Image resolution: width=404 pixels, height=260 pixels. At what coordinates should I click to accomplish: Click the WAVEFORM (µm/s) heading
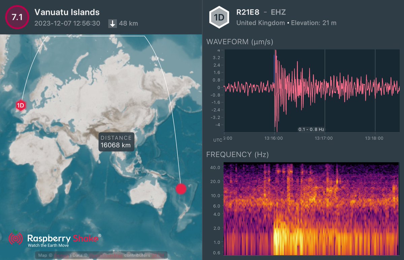[x=240, y=42]
